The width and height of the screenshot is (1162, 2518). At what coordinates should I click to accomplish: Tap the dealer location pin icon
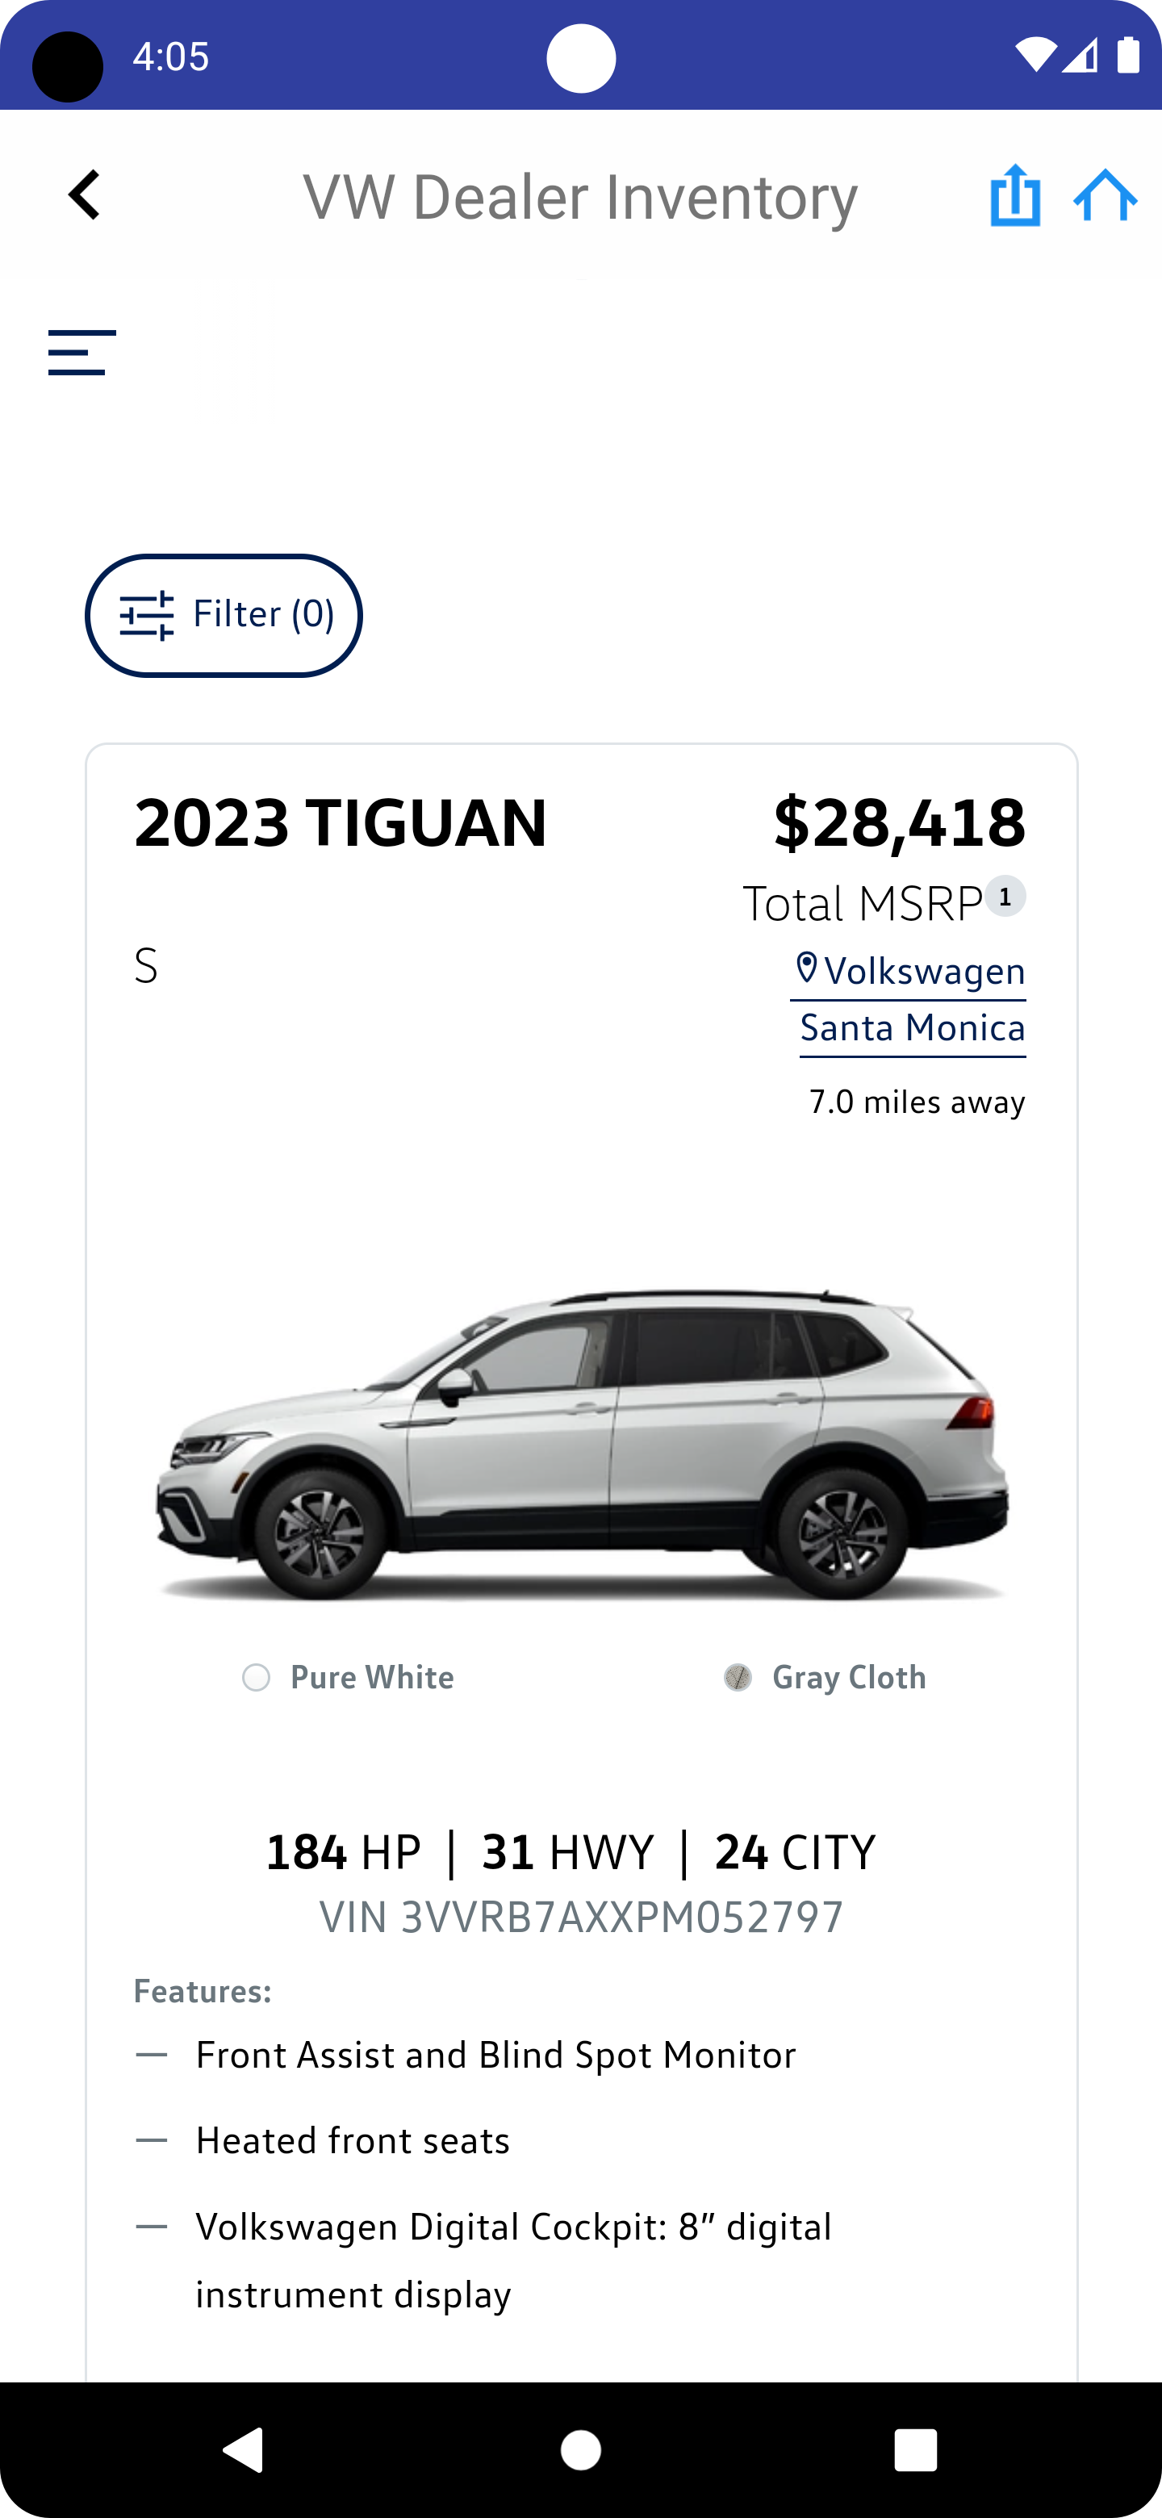[806, 968]
